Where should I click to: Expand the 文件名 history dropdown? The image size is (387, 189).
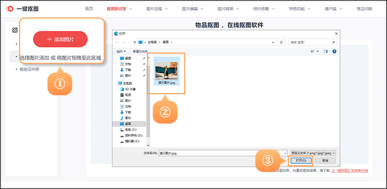(285, 153)
